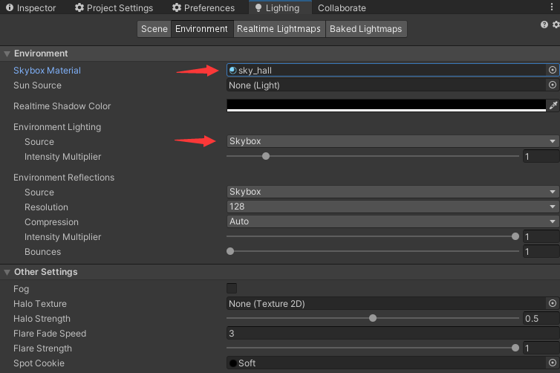Open the Realtime Lightmaps view
This screenshot has height=373, width=560.
(279, 29)
